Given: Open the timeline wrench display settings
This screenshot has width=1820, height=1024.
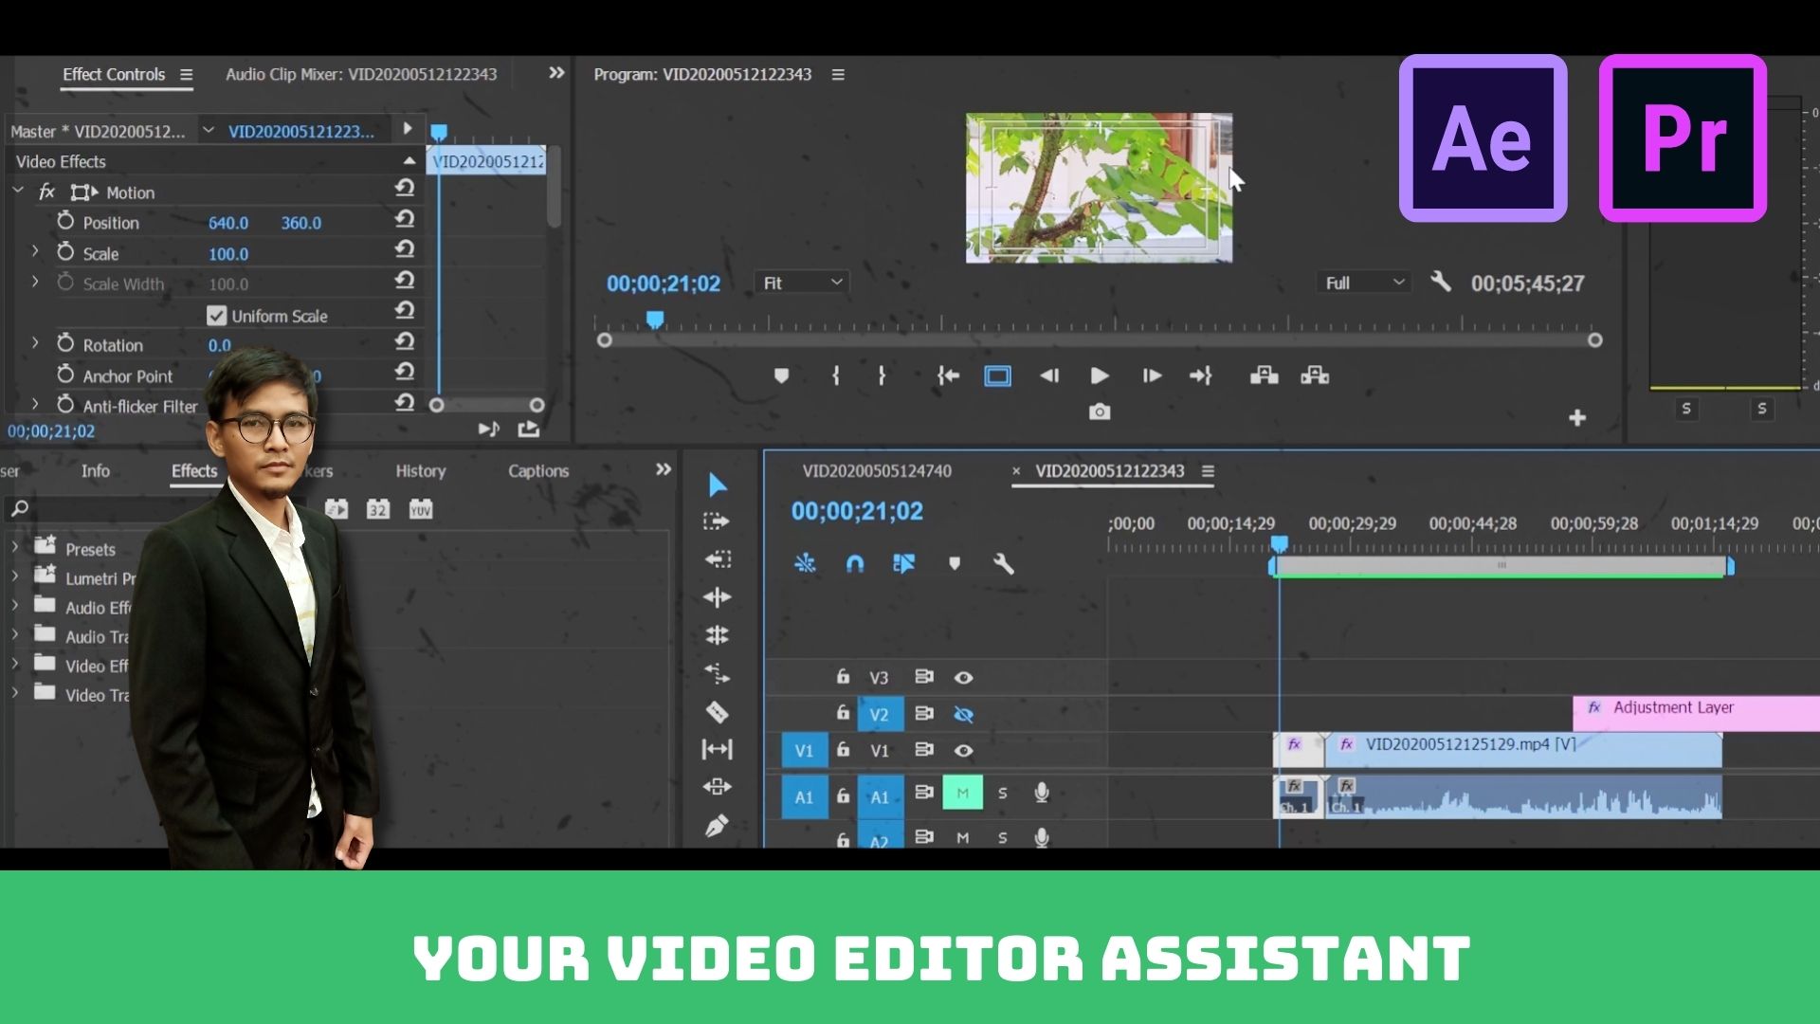Looking at the screenshot, I should (1003, 564).
